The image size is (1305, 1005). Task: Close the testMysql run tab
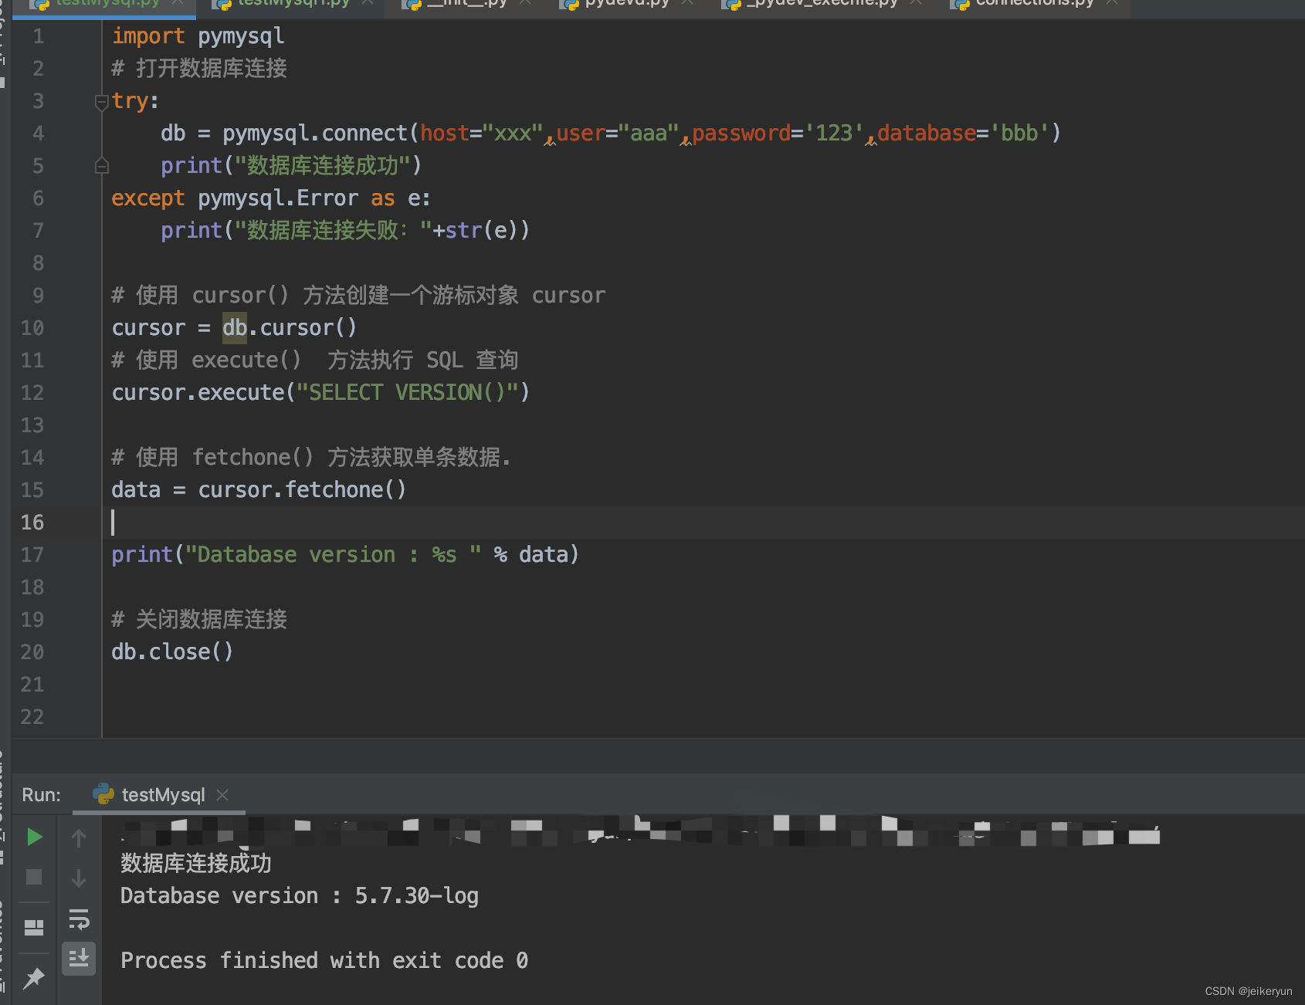(x=222, y=794)
